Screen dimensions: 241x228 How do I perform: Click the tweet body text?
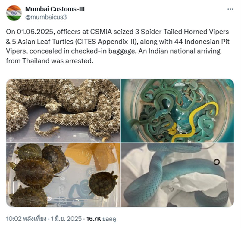(x=118, y=46)
